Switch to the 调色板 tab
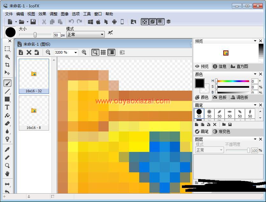The height and width of the screenshot is (202, 266). click(x=240, y=97)
